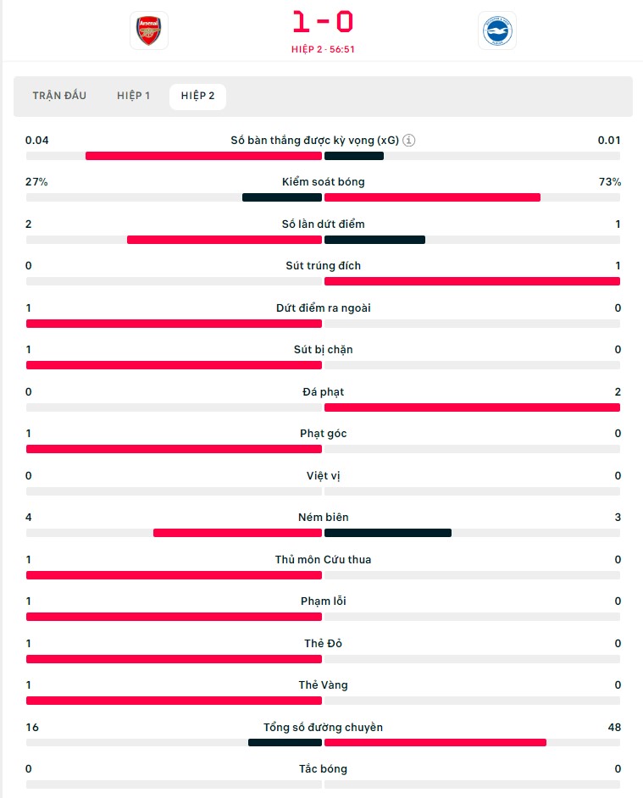
Task: Click the Thủ môn Cứu thua label
Action: coord(324,559)
